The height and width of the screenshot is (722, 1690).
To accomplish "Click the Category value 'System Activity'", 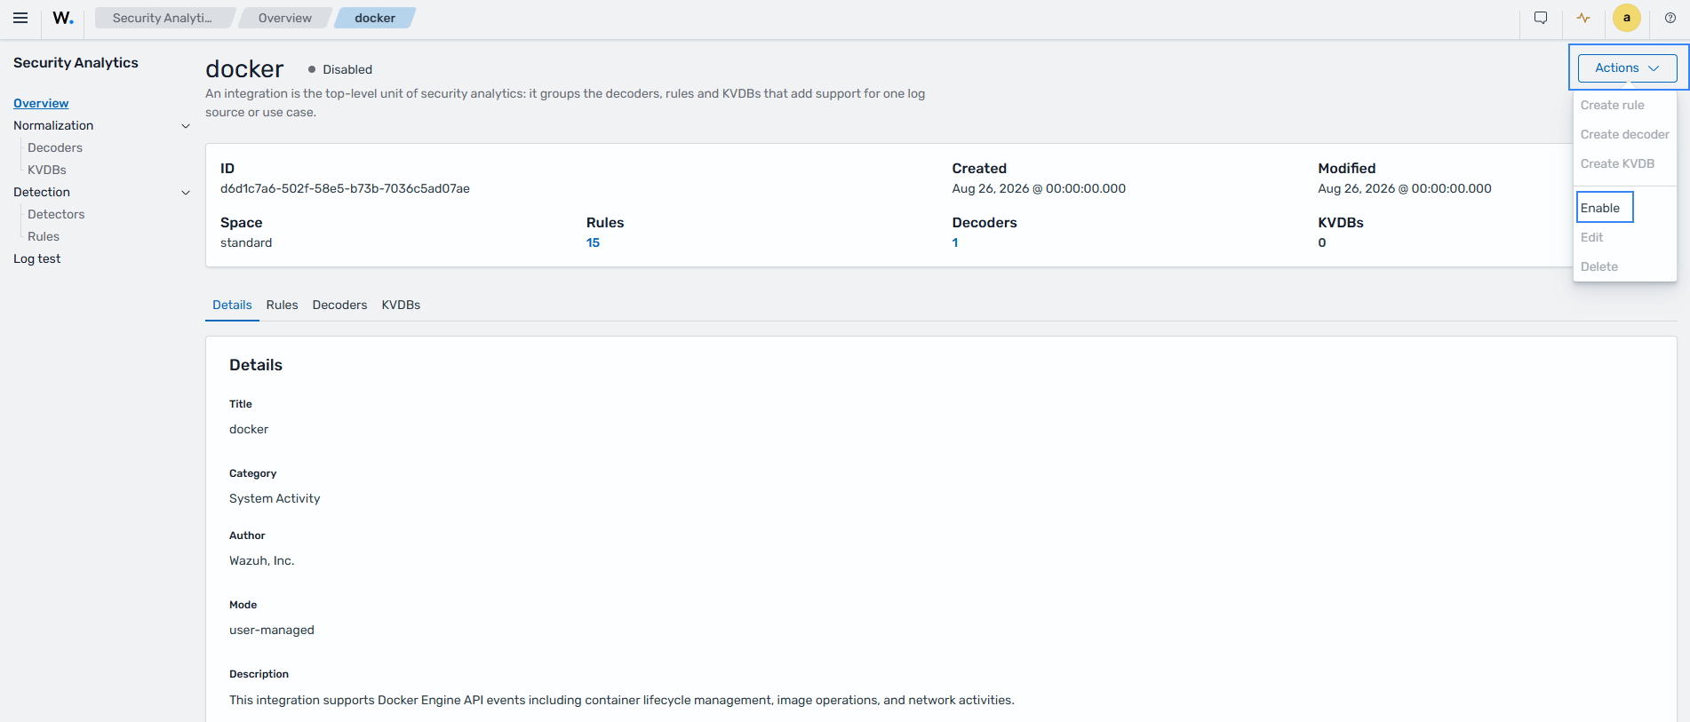I will 275,498.
